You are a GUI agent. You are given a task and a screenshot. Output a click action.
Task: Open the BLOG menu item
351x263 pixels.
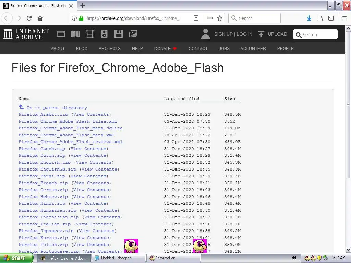[x=82, y=49]
